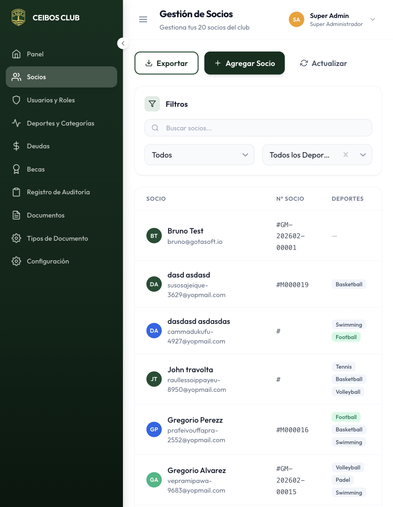Click Gregorio Alvarez's green GA avatar

click(x=154, y=480)
